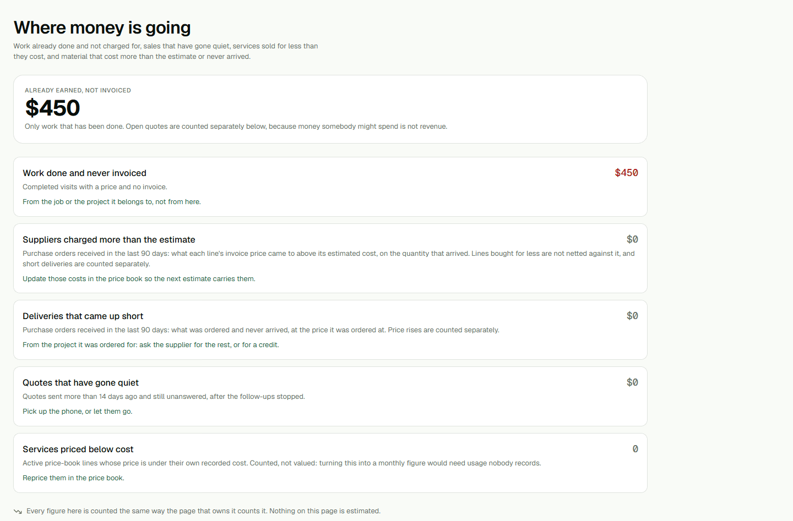Click the 0 count for below-cost services

coord(635,449)
